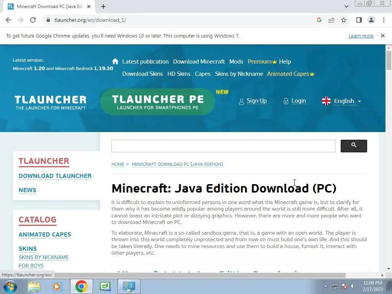Open the clock and date in tray

372,286
